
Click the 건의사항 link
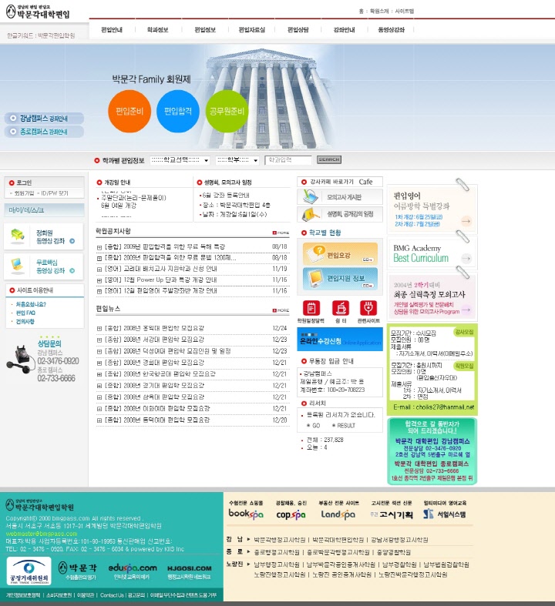point(25,322)
